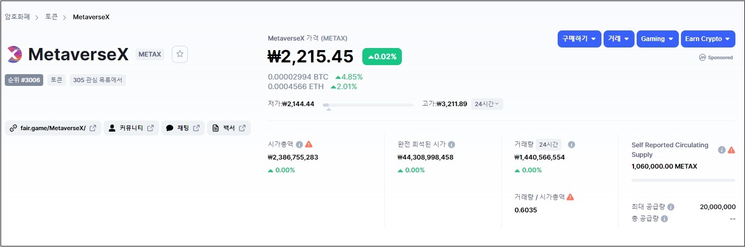Navigate to 토큰 breadcrumb link
Image resolution: width=745 pixels, height=247 pixels.
click(52, 17)
